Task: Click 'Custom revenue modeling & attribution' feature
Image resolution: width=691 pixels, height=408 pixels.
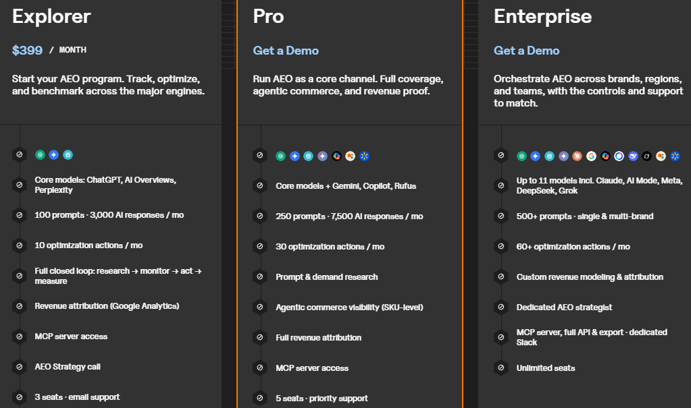Action: click(590, 277)
